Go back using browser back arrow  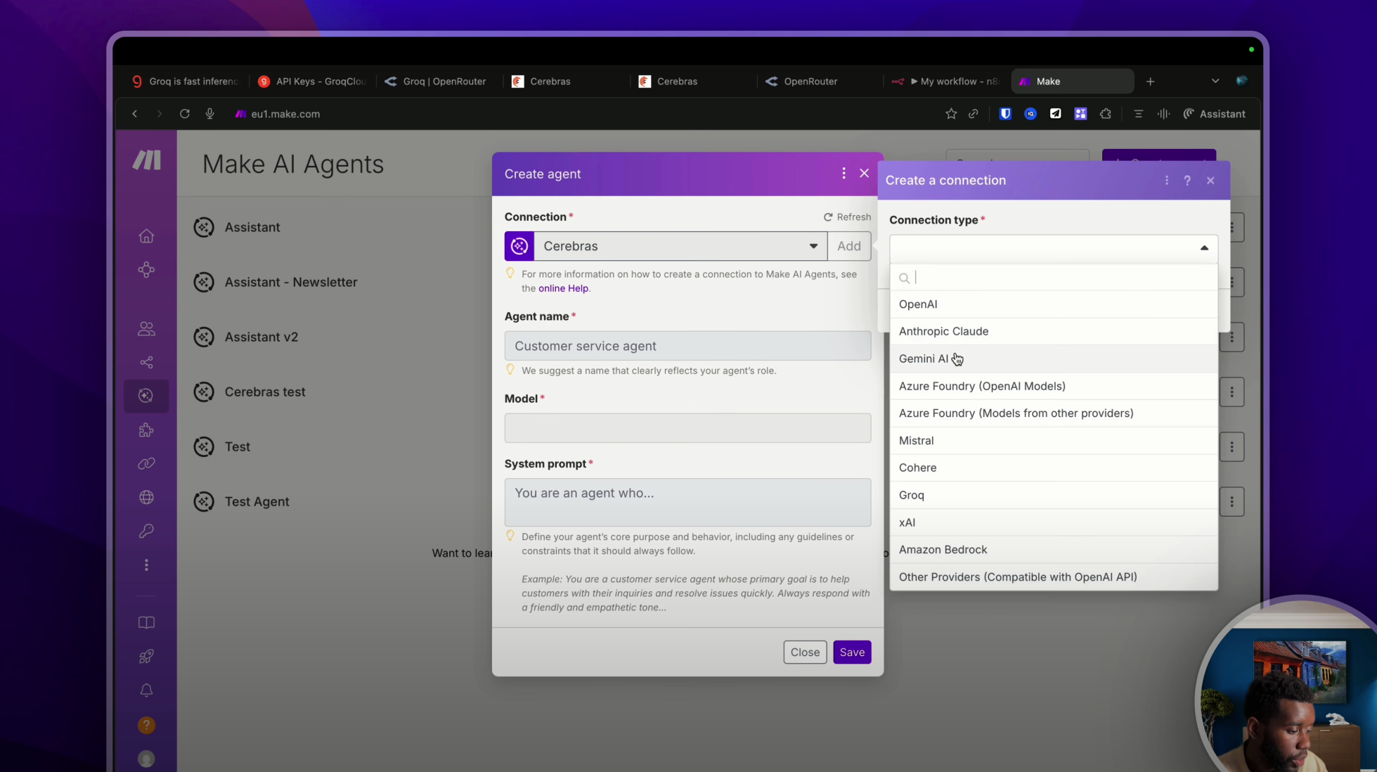coord(135,114)
